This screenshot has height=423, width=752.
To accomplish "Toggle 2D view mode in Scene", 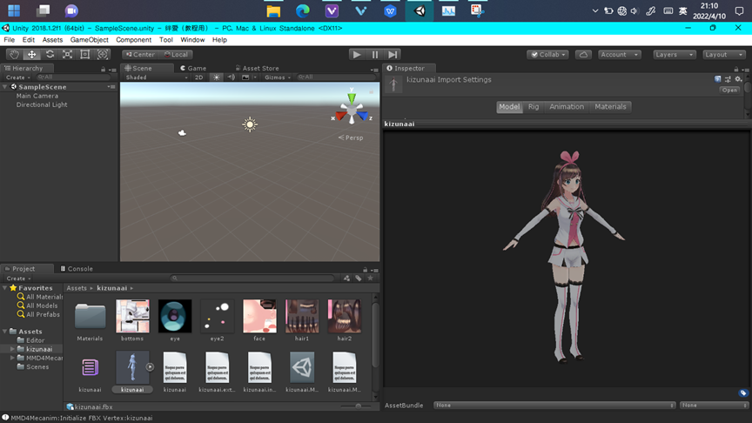I will [x=198, y=77].
